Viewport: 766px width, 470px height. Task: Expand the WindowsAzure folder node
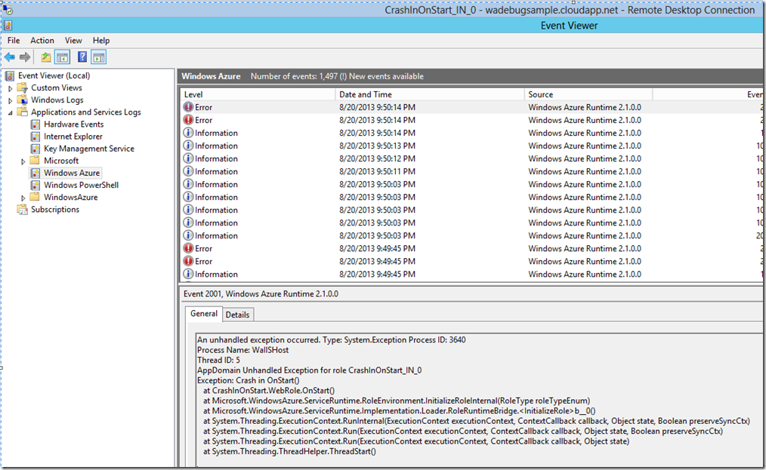click(23, 198)
